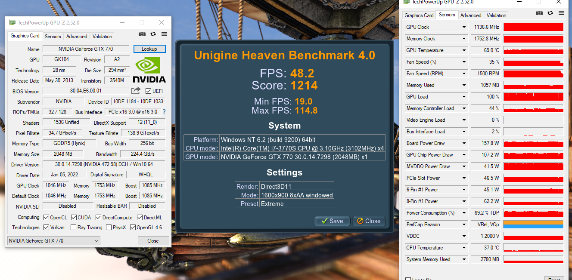Select Validation tab in right GPU-Z window
The height and width of the screenshot is (280, 572).
(x=497, y=15)
